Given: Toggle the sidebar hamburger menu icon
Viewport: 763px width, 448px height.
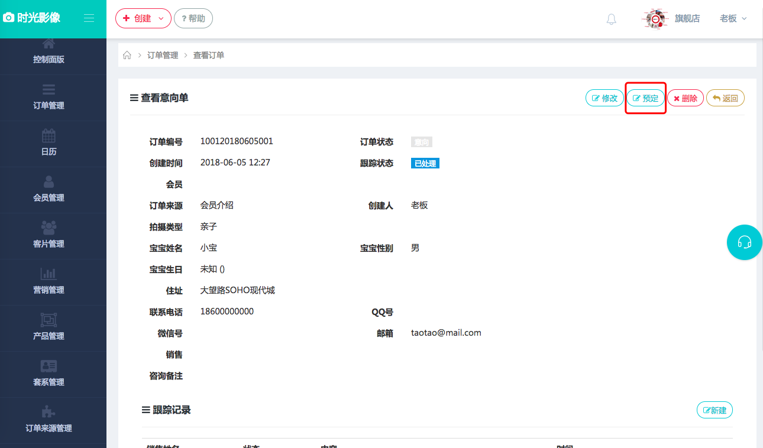Looking at the screenshot, I should click(89, 18).
